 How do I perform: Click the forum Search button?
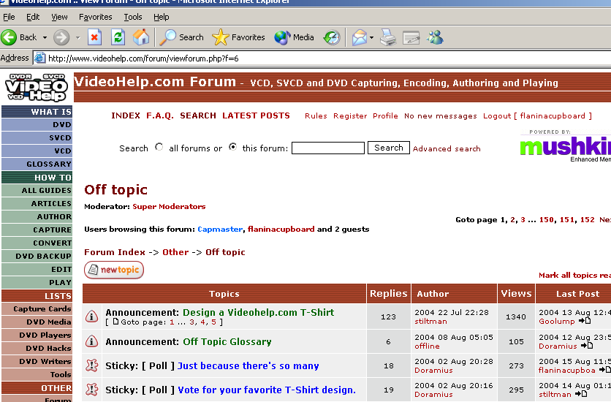click(x=389, y=148)
